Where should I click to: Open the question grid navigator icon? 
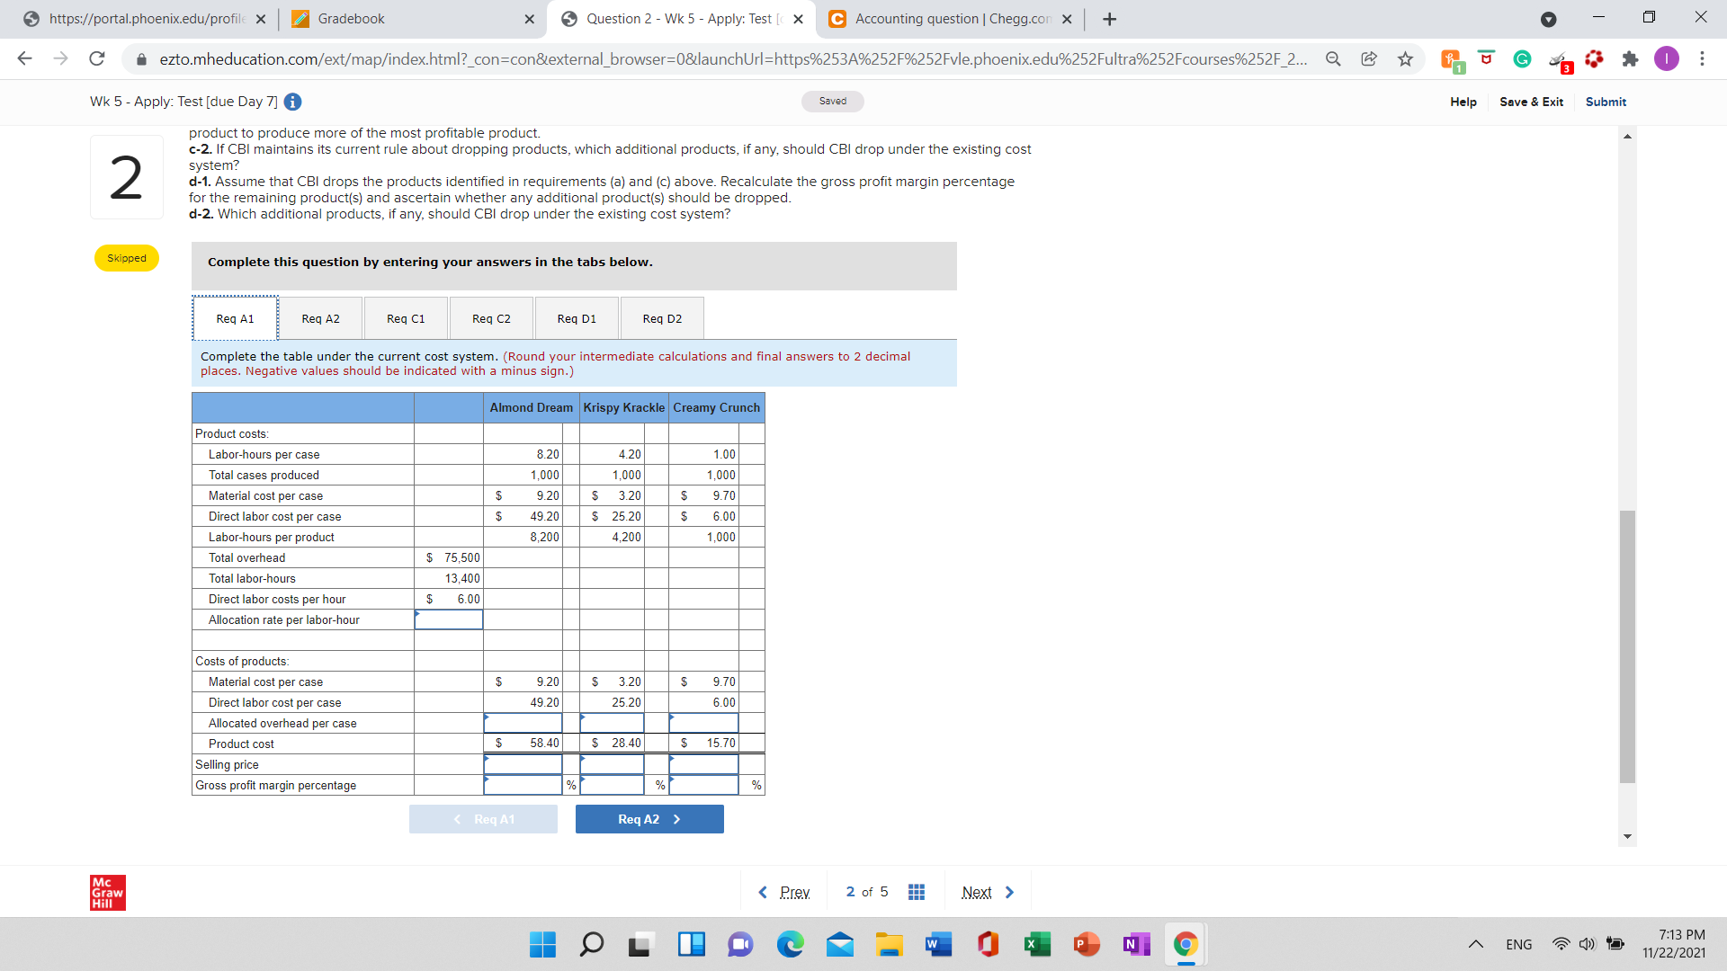(916, 892)
